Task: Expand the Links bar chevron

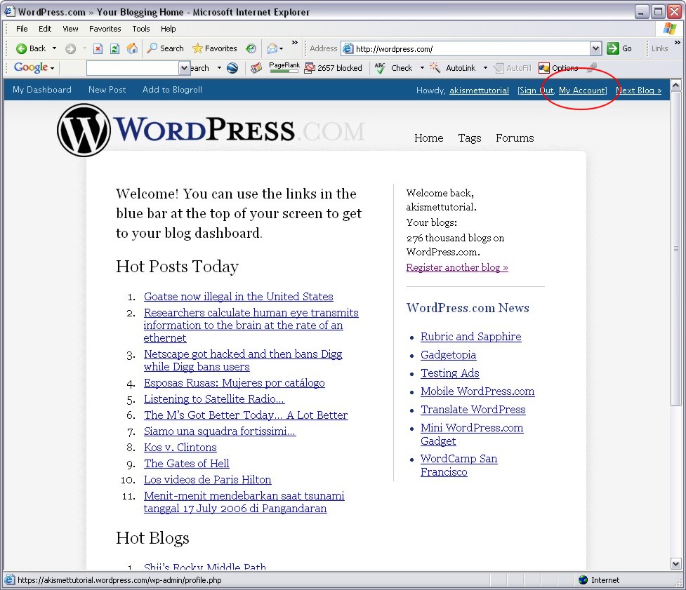Action: coord(678,42)
